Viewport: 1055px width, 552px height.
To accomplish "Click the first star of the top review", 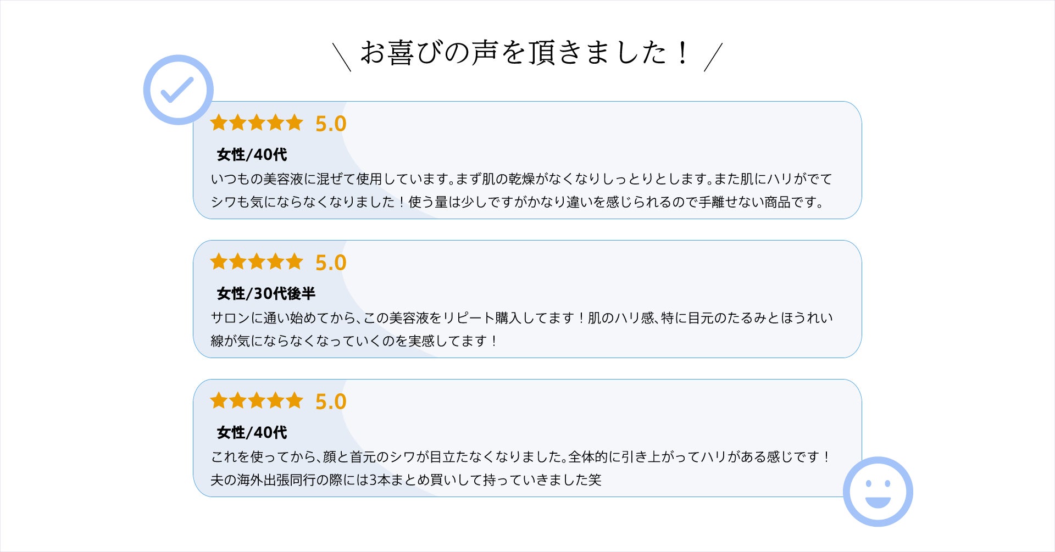I will (x=219, y=122).
